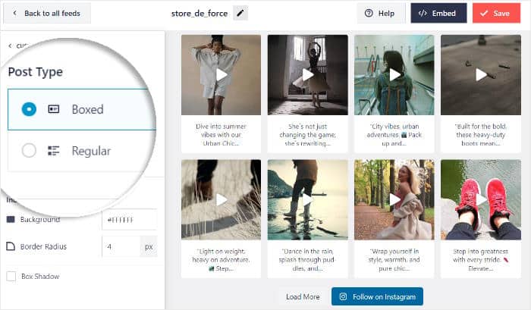Click the question mark Help icon
The width and height of the screenshot is (531, 310).
[369, 13]
